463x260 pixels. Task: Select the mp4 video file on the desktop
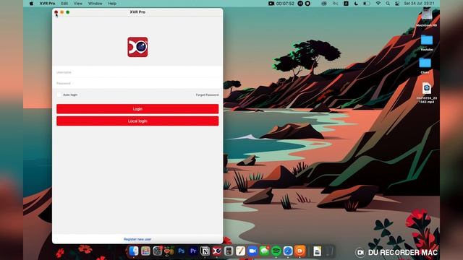(426, 93)
